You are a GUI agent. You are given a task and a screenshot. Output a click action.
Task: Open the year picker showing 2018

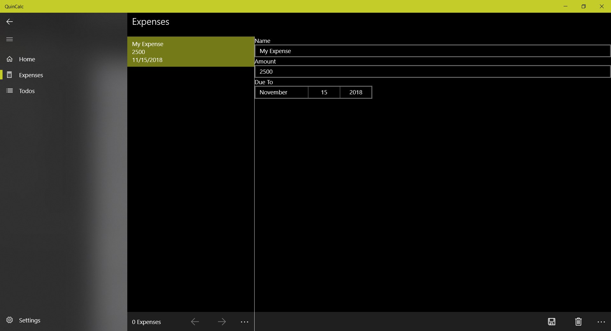click(x=356, y=92)
